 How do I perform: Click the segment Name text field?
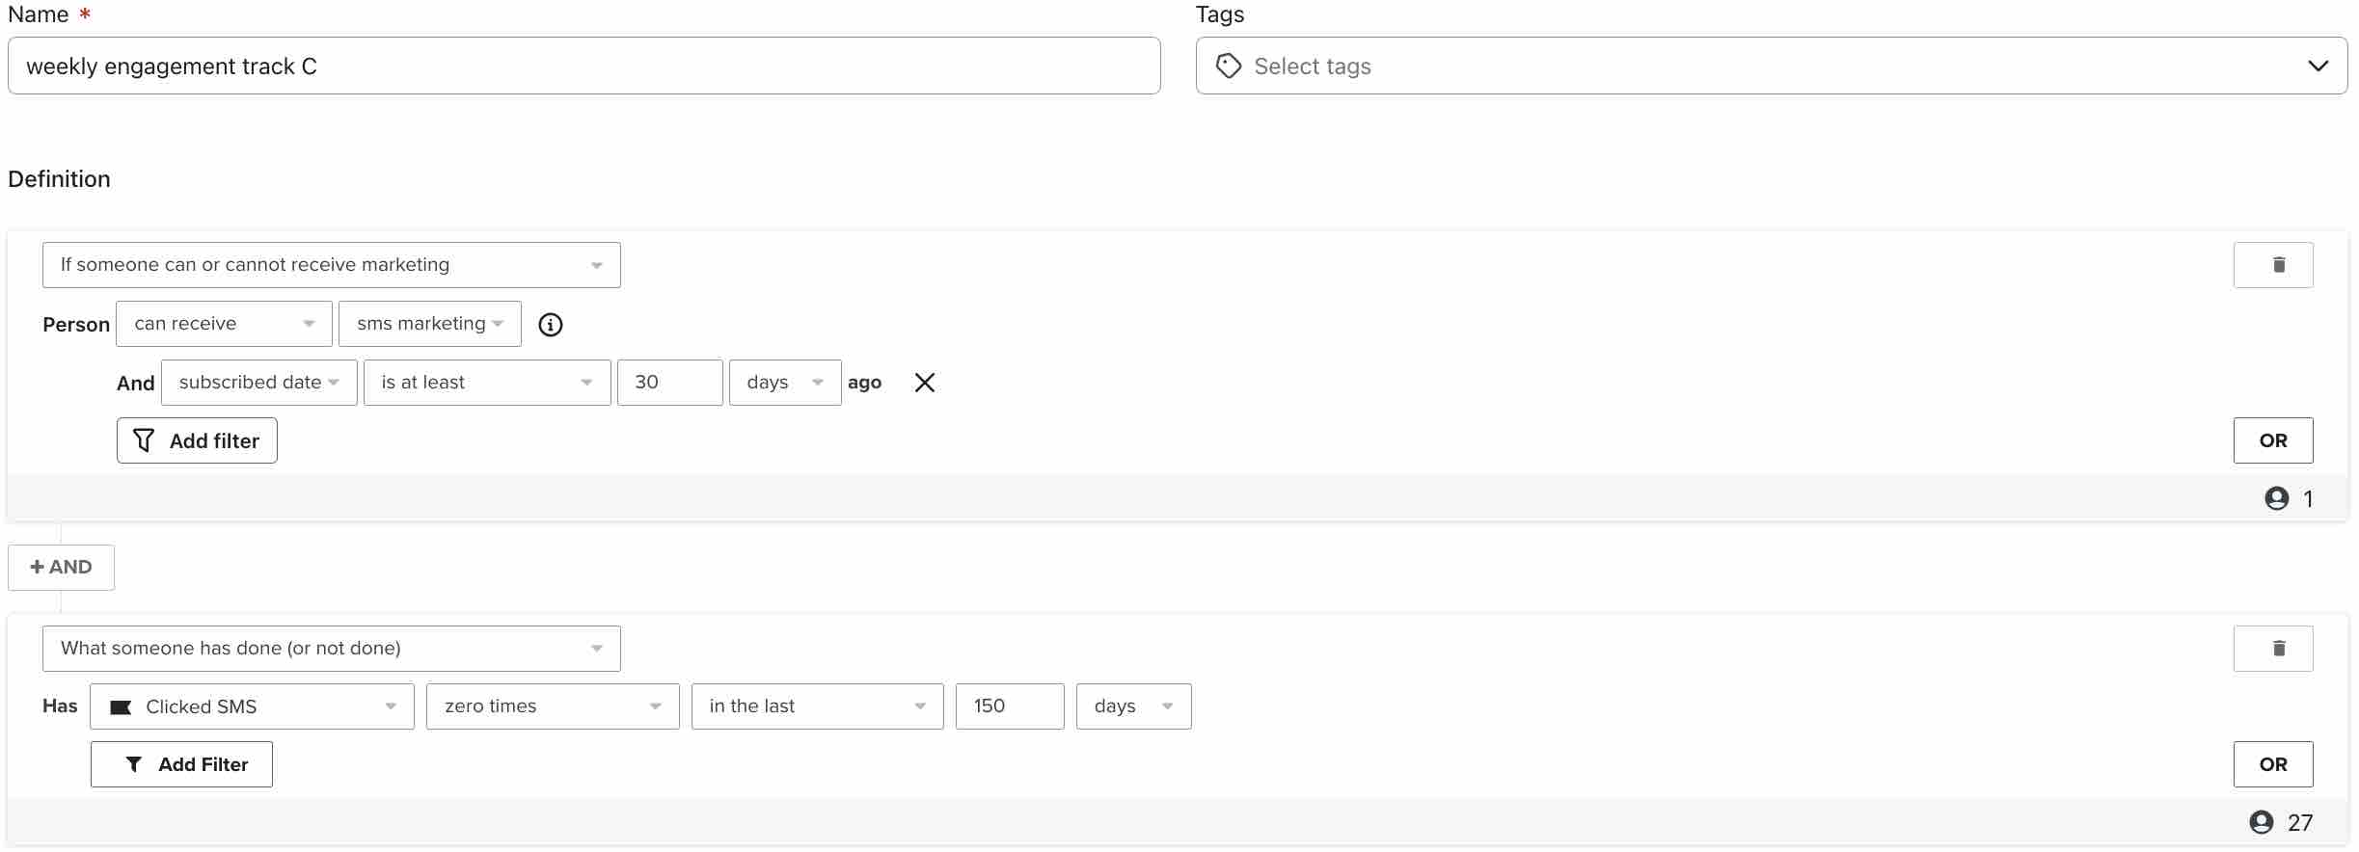(583, 66)
